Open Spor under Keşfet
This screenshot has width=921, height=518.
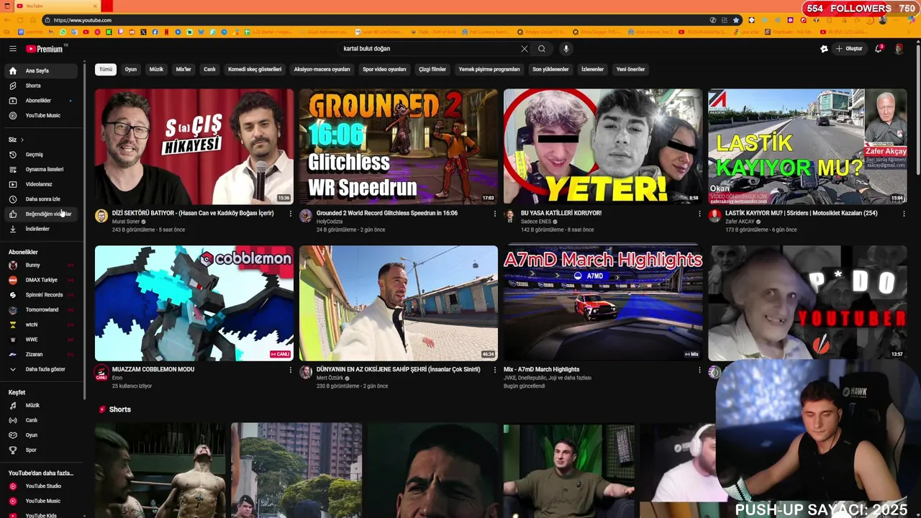[42, 450]
